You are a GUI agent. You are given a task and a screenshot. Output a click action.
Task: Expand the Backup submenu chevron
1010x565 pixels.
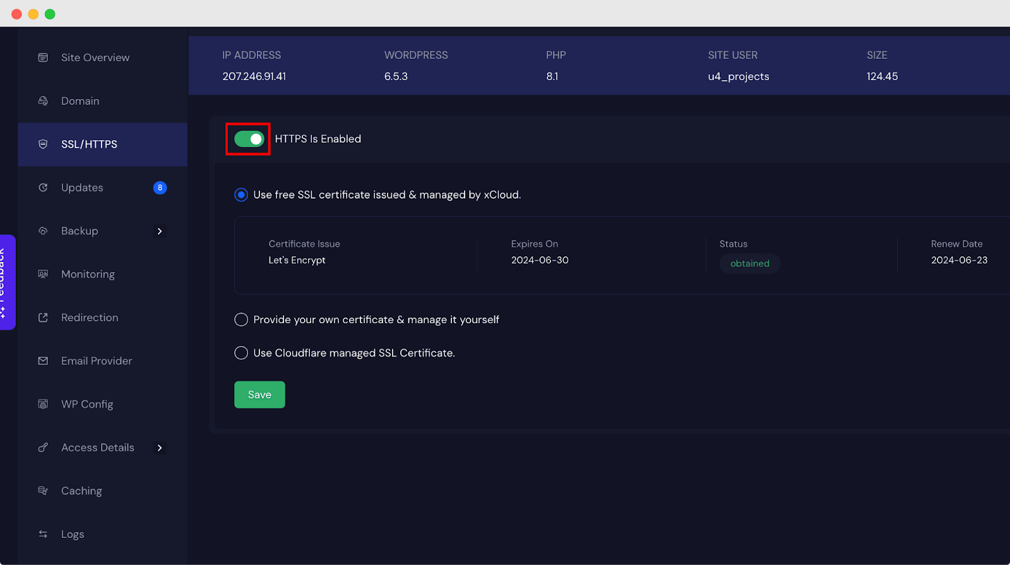pos(160,231)
